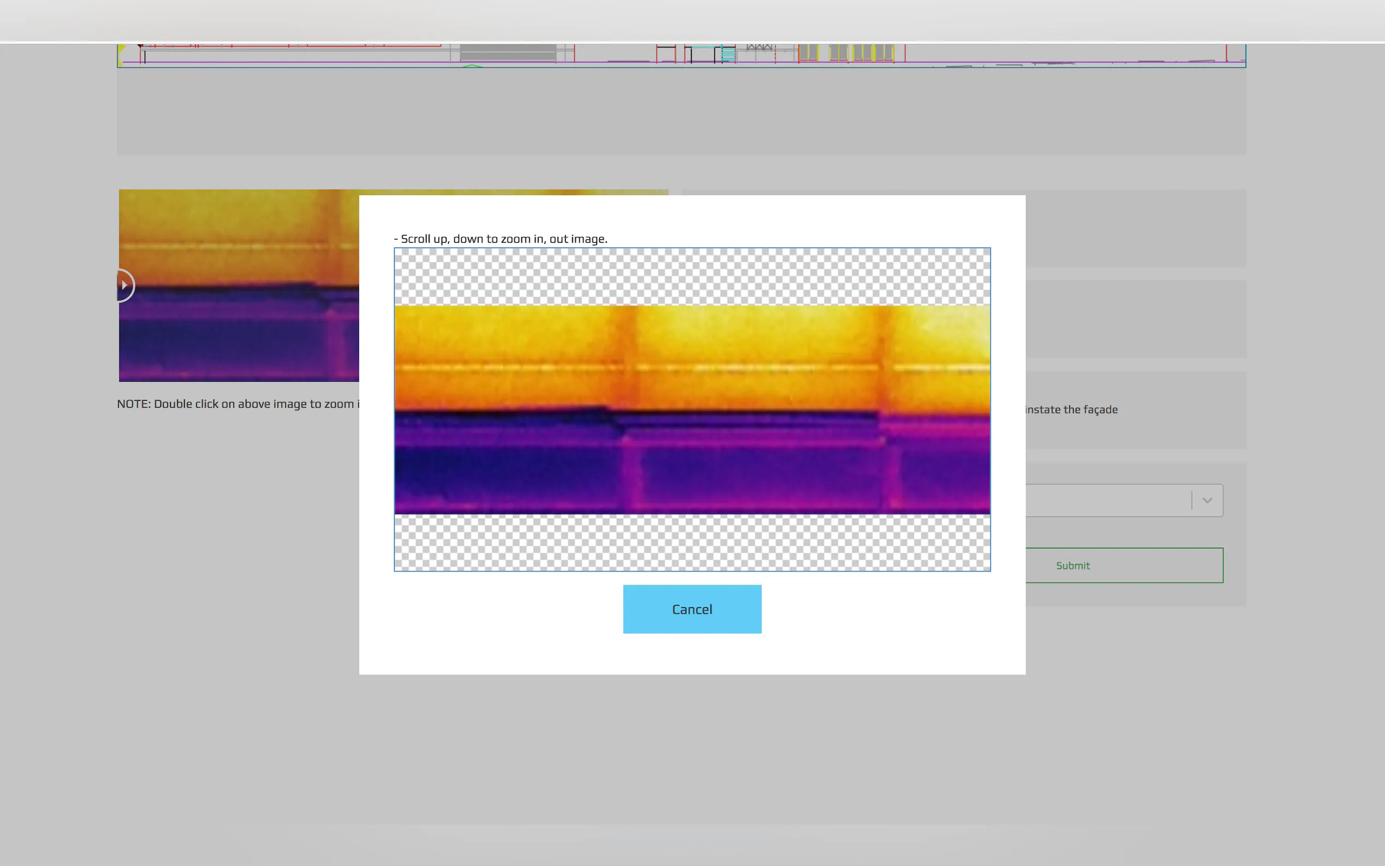1385x866 pixels.
Task: Click the upper checkerboard area of the image viewer
Action: 691,276
